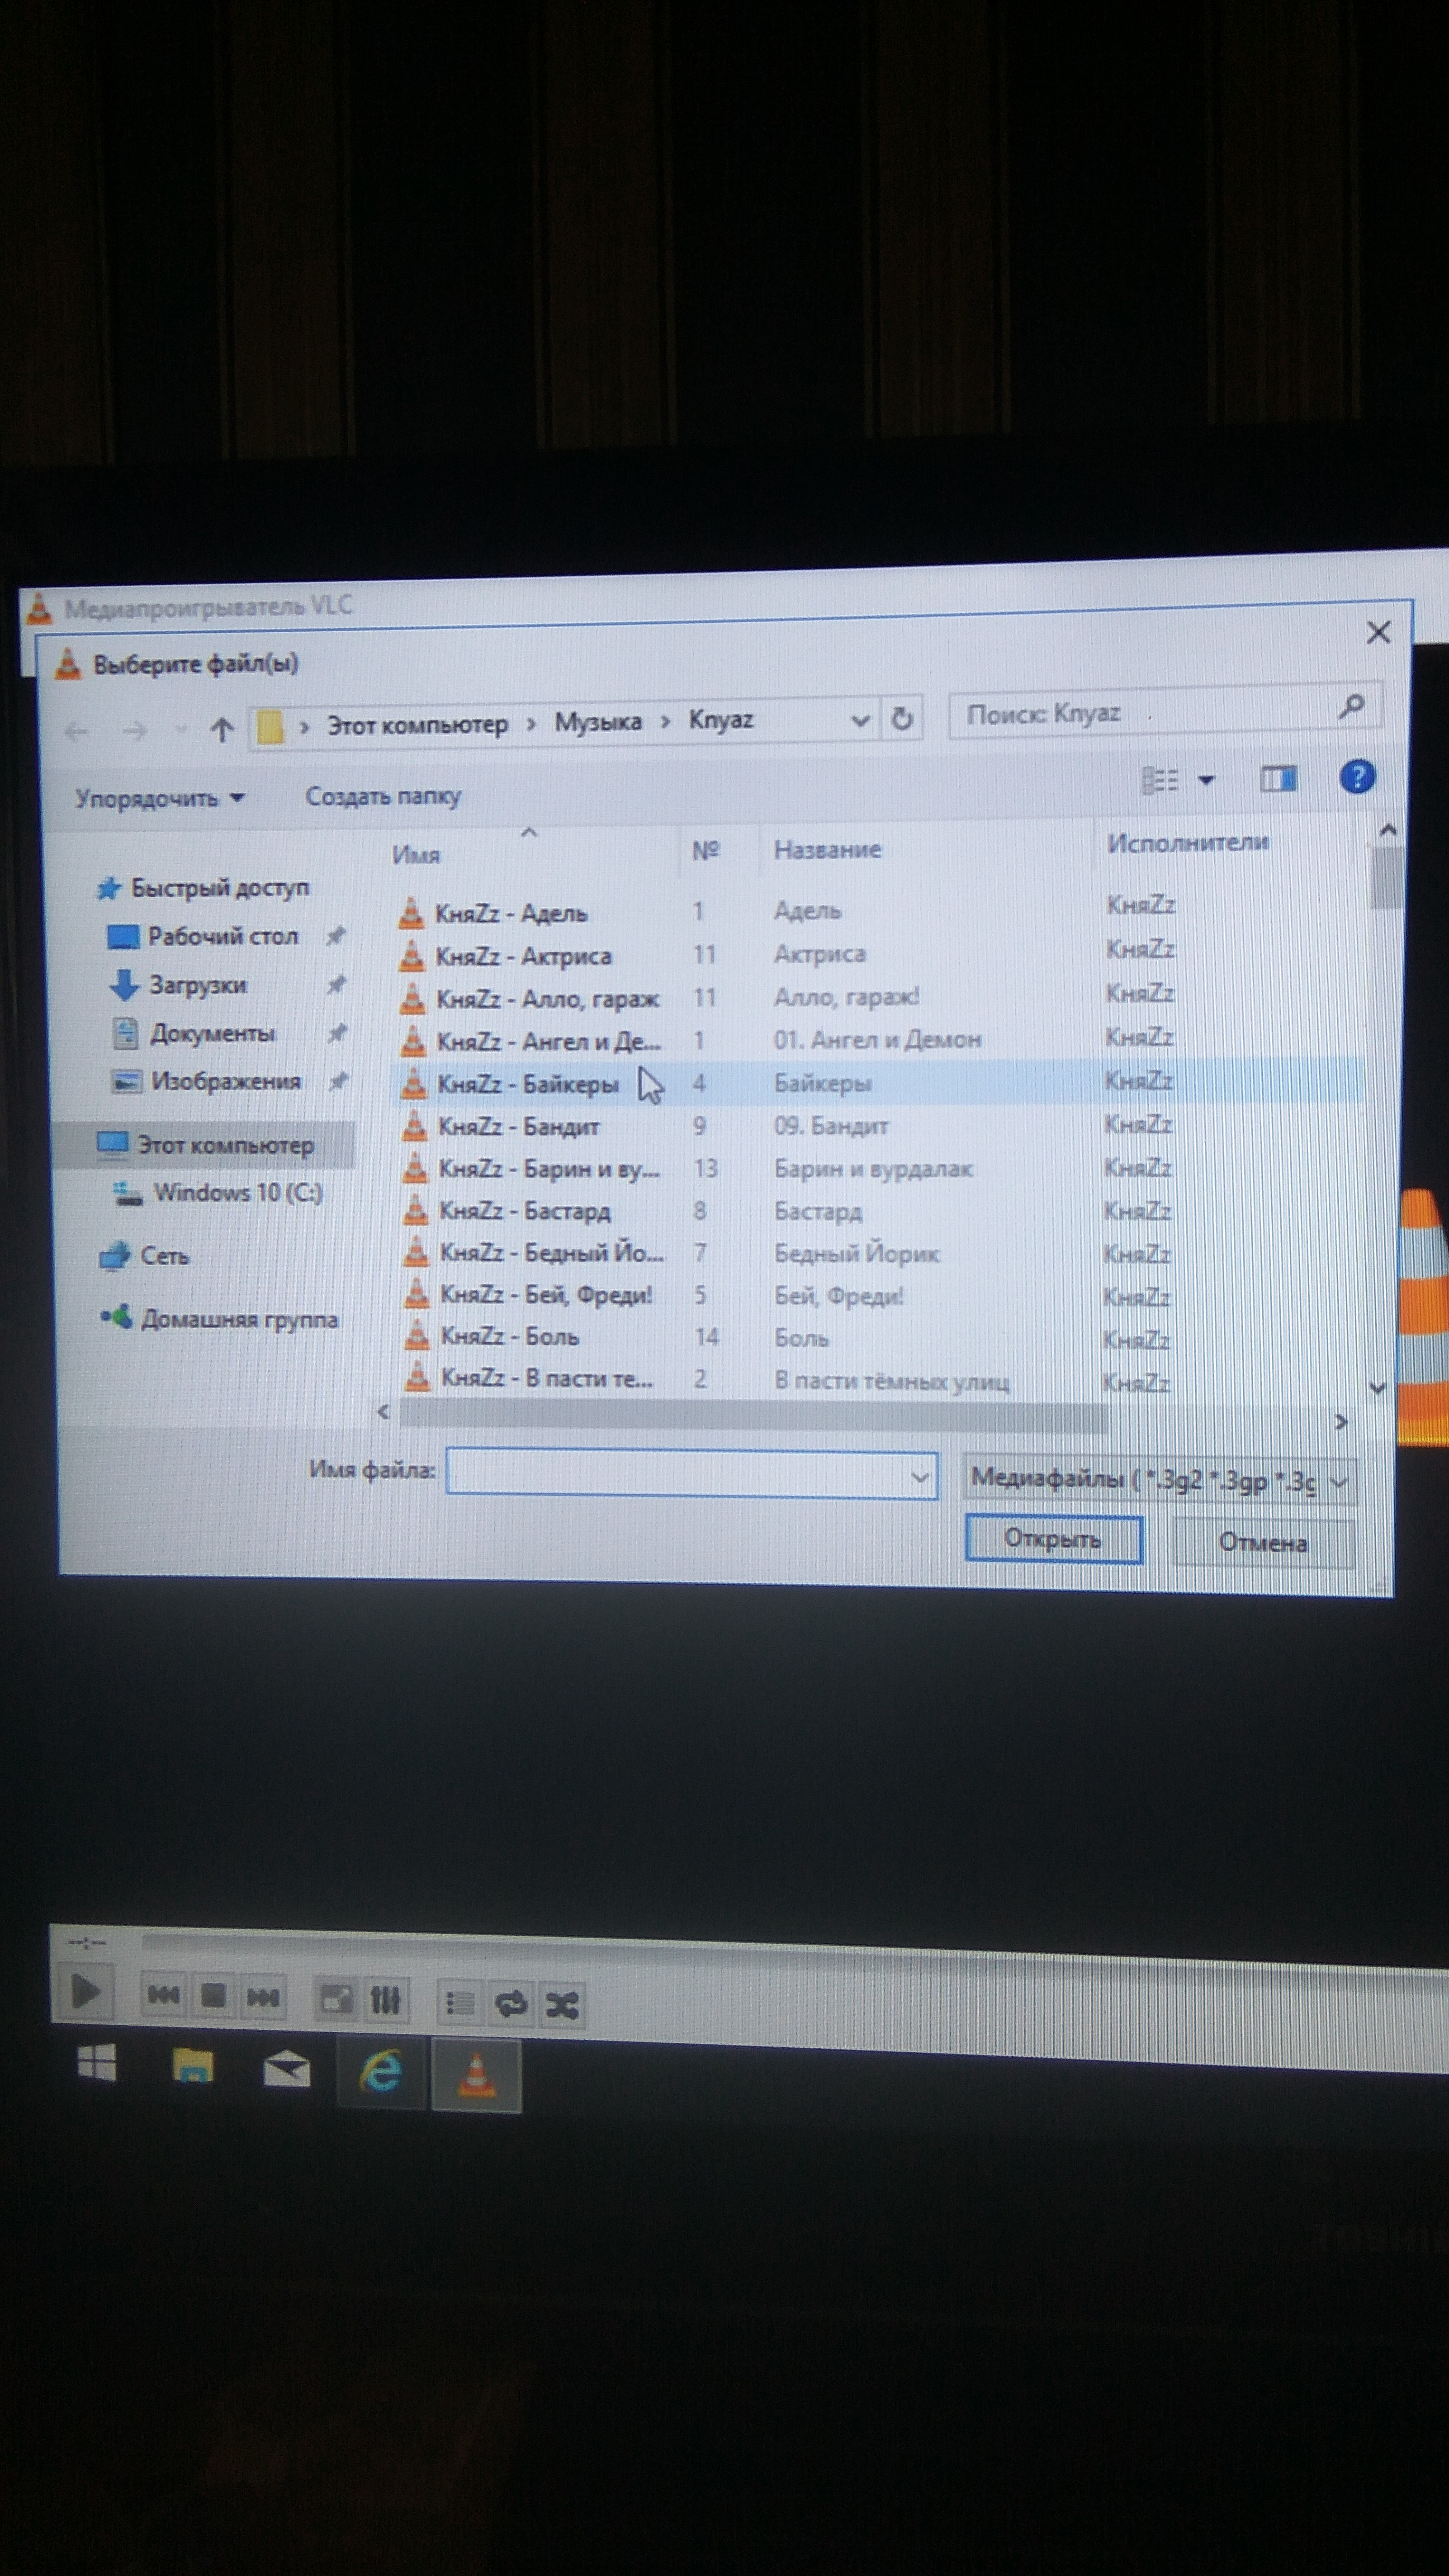
Task: Toggle the VLC playlist view
Action: click(460, 2003)
